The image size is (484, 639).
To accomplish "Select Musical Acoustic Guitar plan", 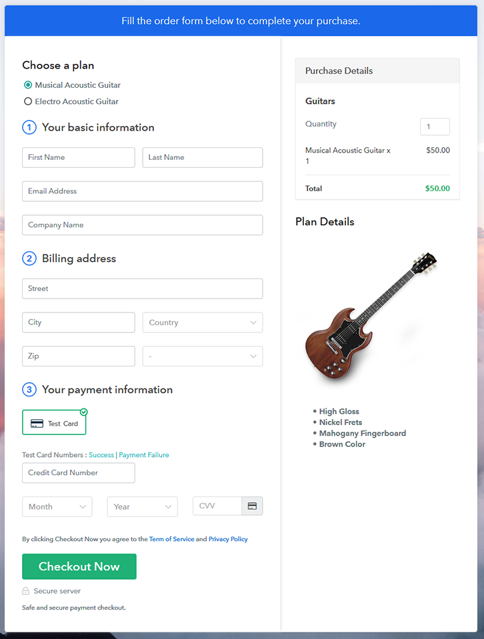I will point(28,85).
